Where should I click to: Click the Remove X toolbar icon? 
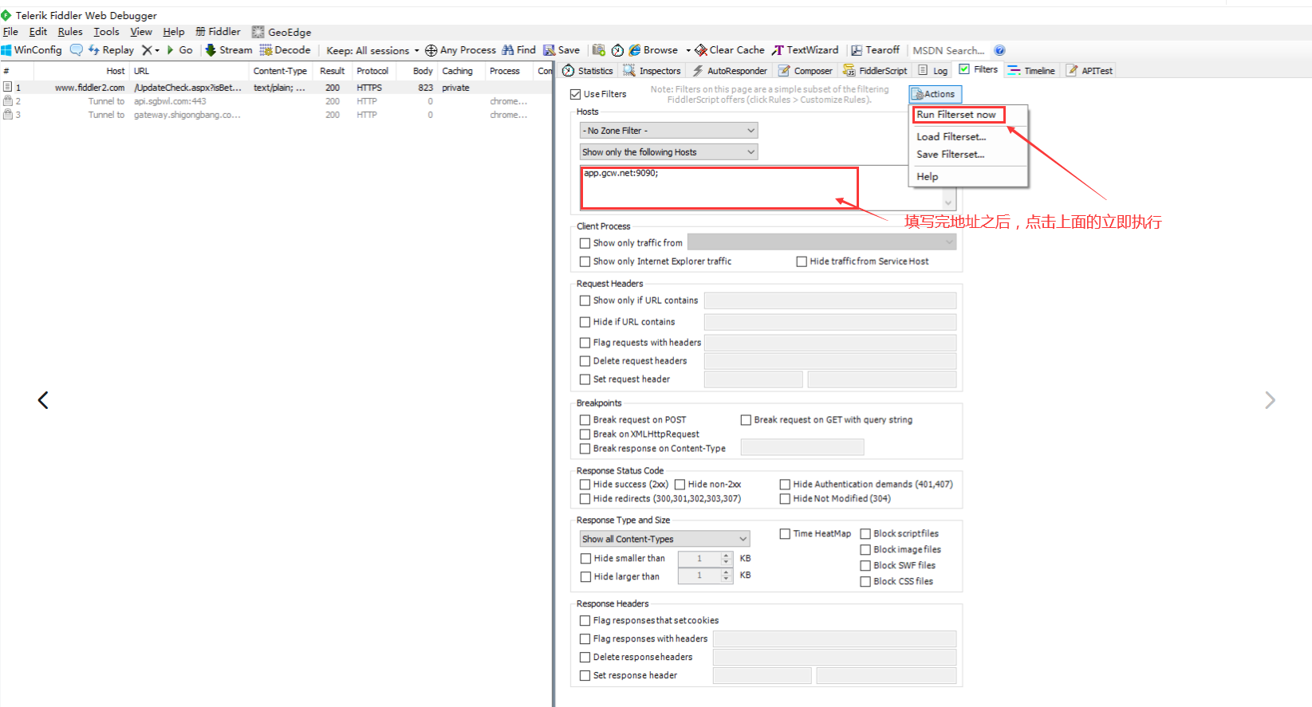click(x=147, y=49)
